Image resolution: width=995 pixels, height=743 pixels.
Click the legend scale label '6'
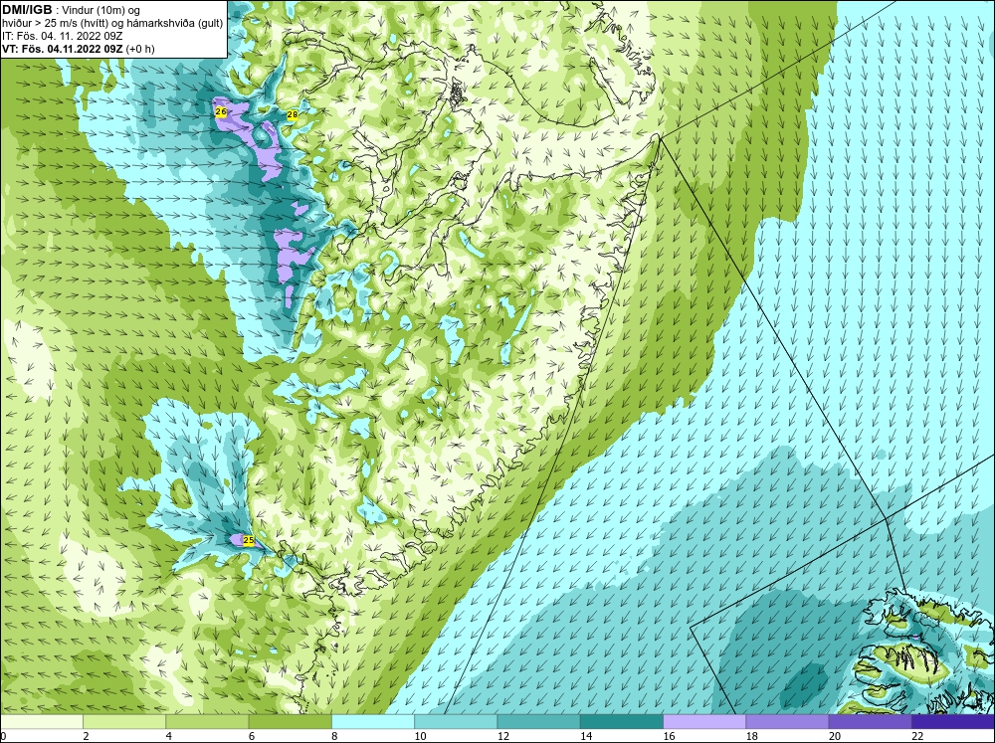(252, 736)
